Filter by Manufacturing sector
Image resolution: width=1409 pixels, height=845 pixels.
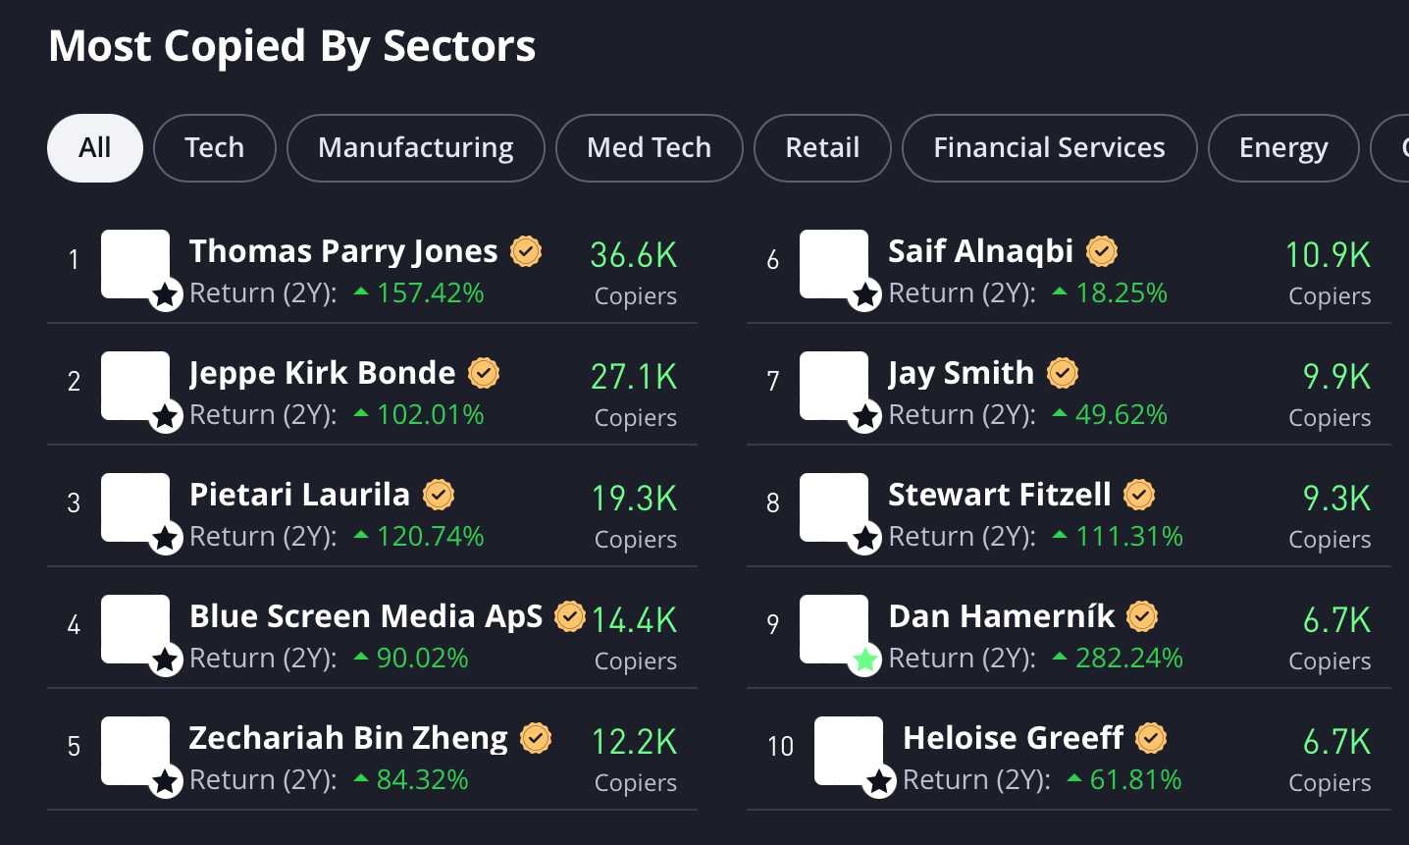click(x=415, y=148)
